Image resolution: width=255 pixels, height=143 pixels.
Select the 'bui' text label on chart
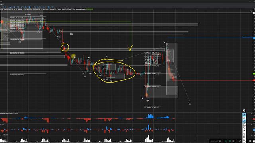click(59, 37)
